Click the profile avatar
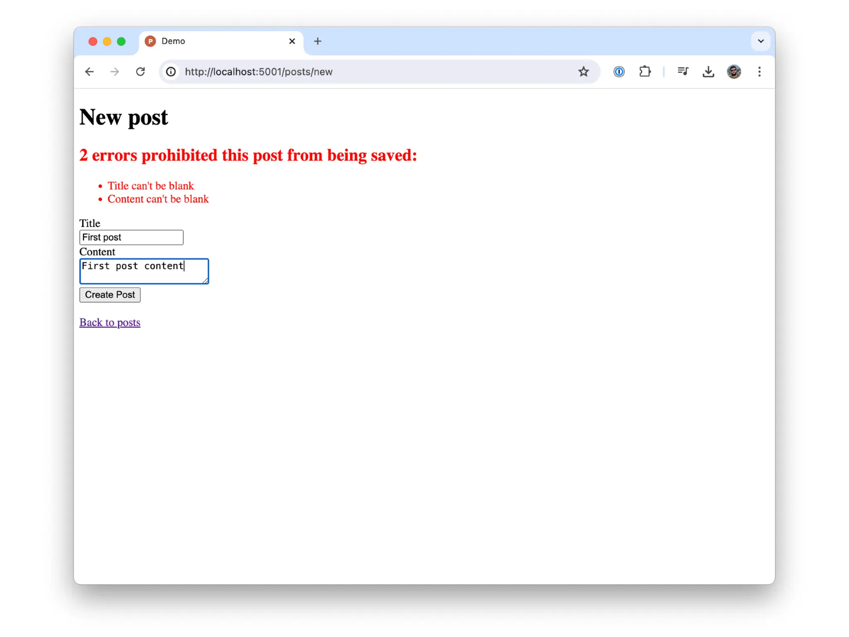The image size is (849, 637). click(734, 72)
